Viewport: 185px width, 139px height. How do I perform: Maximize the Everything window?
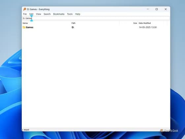[157, 9]
